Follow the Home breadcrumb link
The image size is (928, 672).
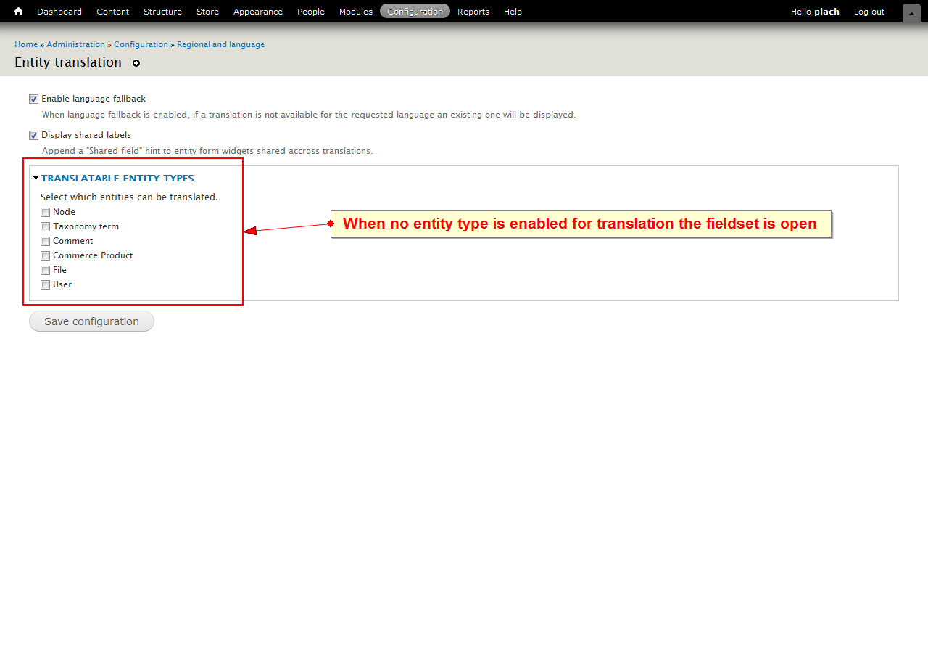pos(26,44)
